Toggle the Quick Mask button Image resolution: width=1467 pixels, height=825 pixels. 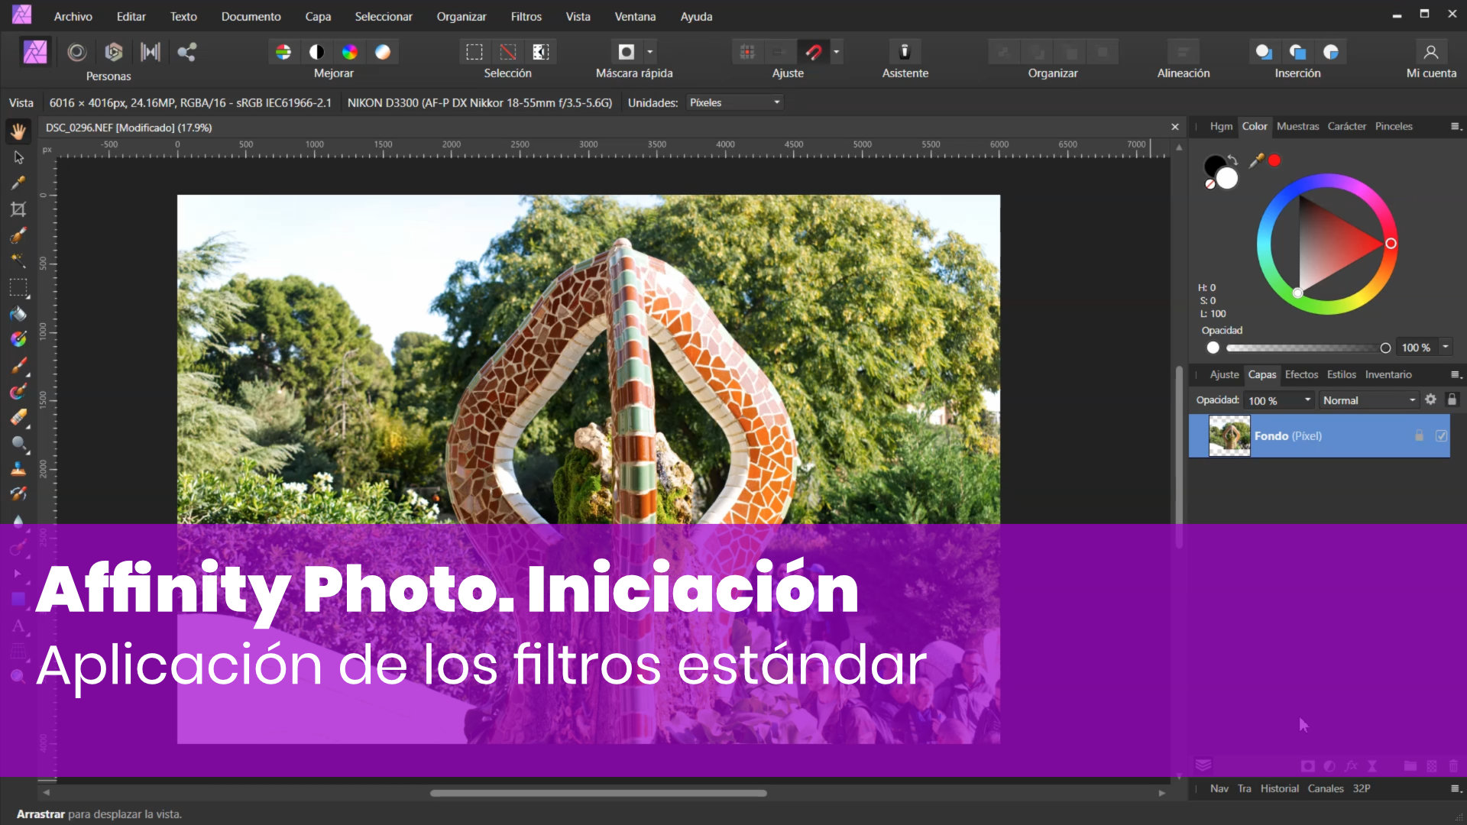(627, 52)
